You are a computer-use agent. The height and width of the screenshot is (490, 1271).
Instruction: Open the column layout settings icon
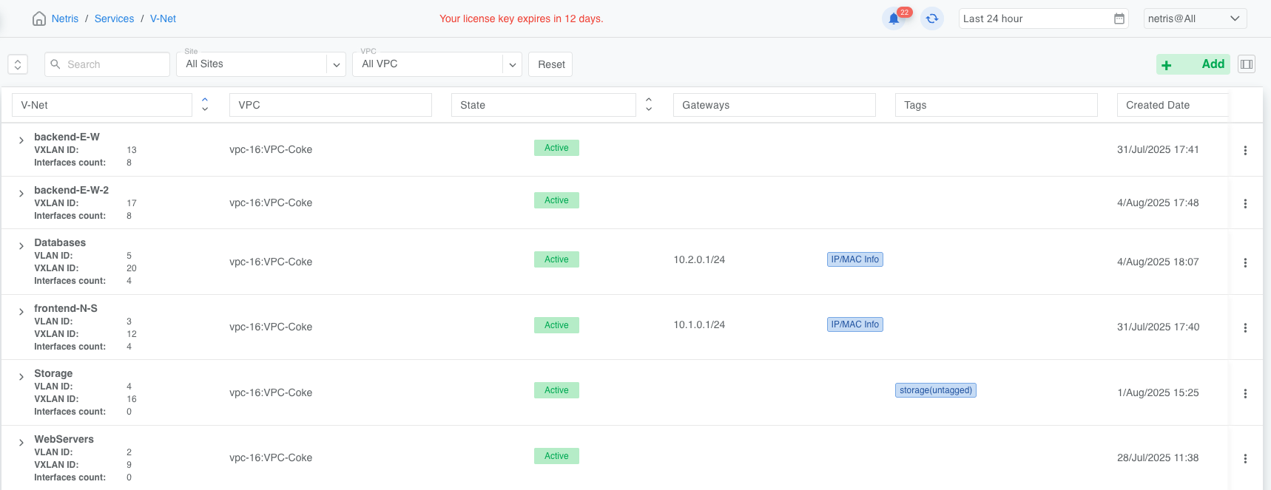[x=1247, y=64]
